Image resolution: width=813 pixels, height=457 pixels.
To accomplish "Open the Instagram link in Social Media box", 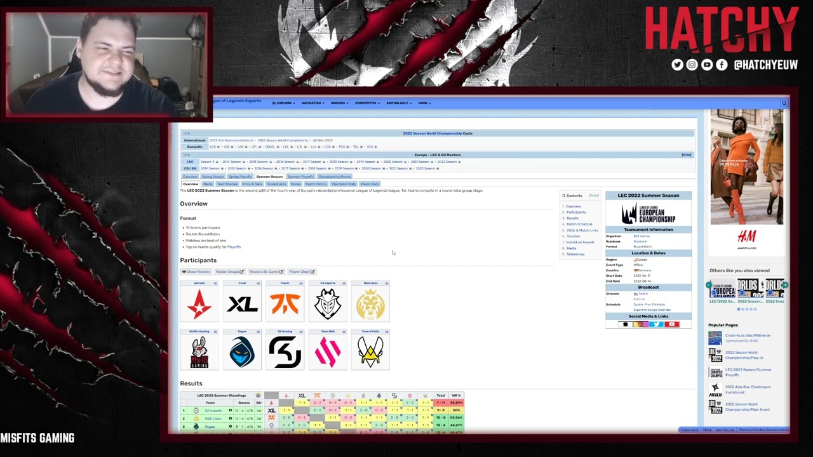I will (x=641, y=324).
